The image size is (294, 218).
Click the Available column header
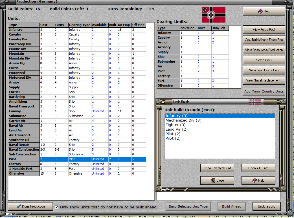tap(100, 25)
